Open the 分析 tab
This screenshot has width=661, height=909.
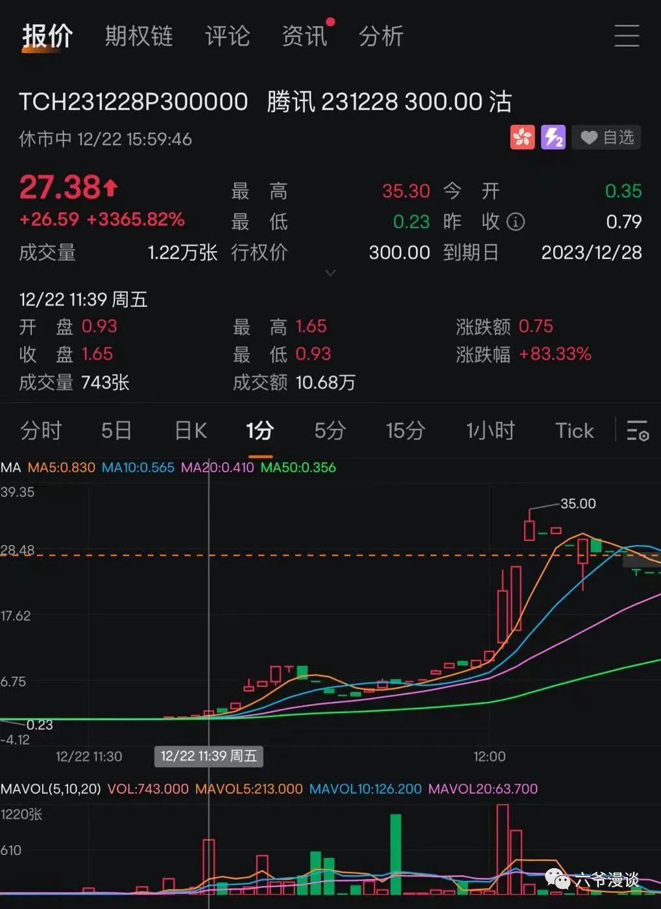pyautogui.click(x=381, y=36)
